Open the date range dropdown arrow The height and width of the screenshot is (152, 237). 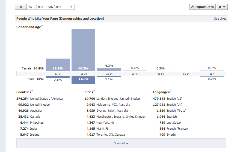pyautogui.click(x=71, y=7)
